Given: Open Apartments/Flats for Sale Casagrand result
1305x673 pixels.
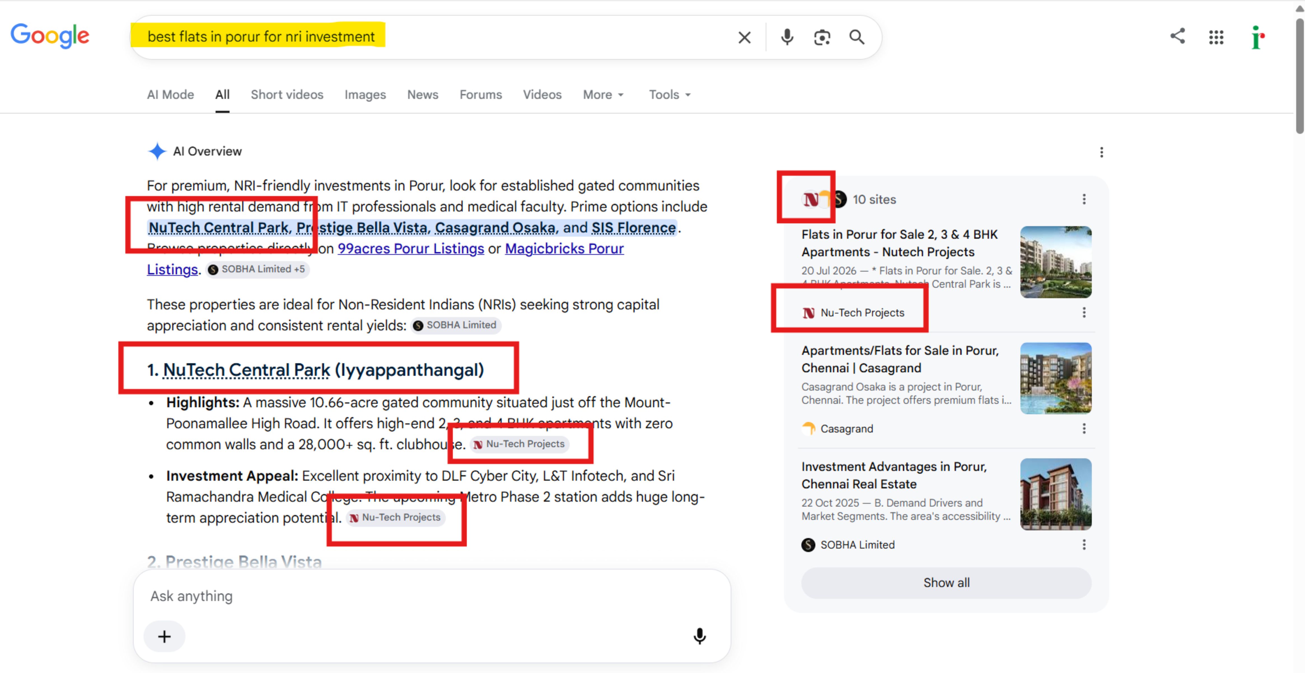Looking at the screenshot, I should tap(900, 359).
